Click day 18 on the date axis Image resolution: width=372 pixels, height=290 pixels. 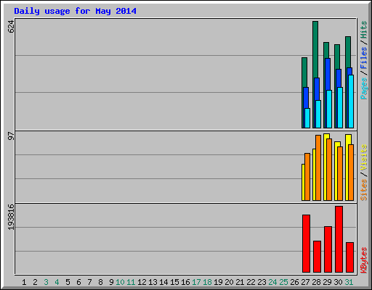(207, 282)
